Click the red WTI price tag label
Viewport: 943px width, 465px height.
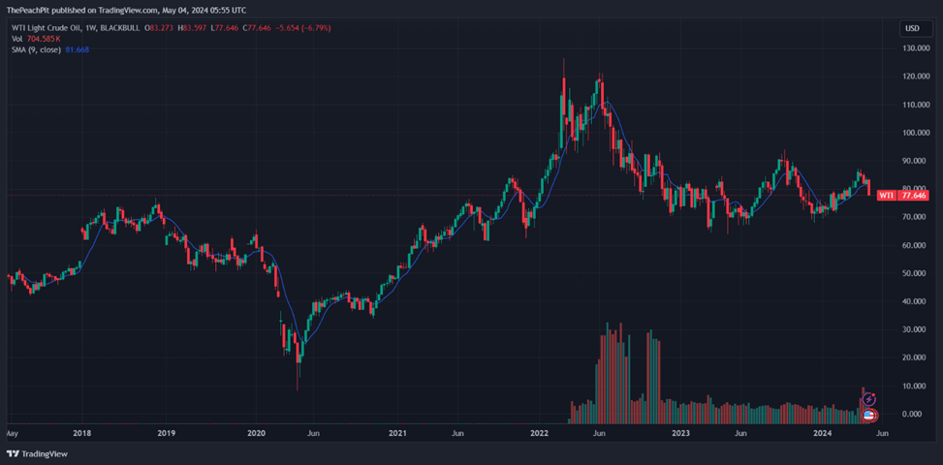coord(886,196)
